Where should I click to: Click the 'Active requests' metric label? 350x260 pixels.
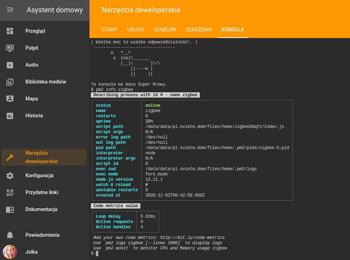tap(114, 222)
